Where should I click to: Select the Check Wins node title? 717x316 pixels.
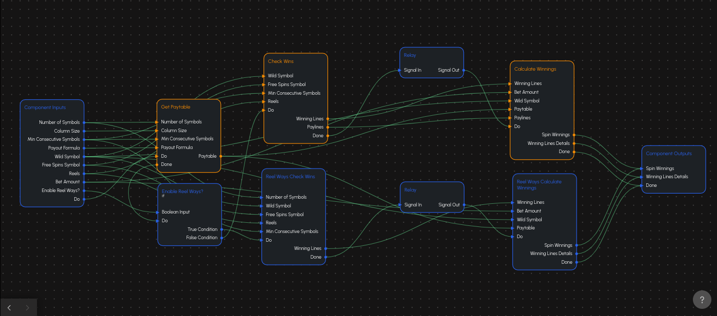[281, 61]
